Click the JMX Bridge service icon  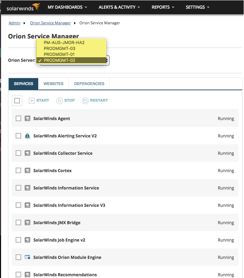tap(27, 222)
